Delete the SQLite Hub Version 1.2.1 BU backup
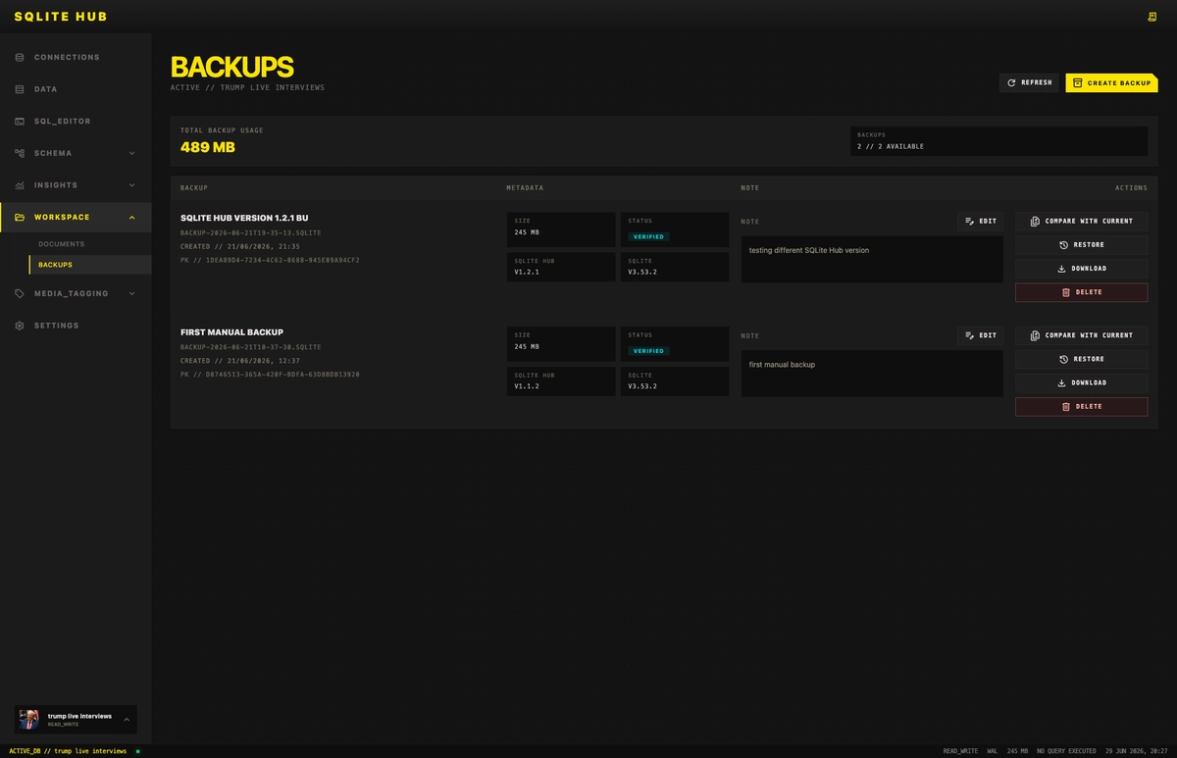1177x758 pixels. pyautogui.click(x=1081, y=292)
